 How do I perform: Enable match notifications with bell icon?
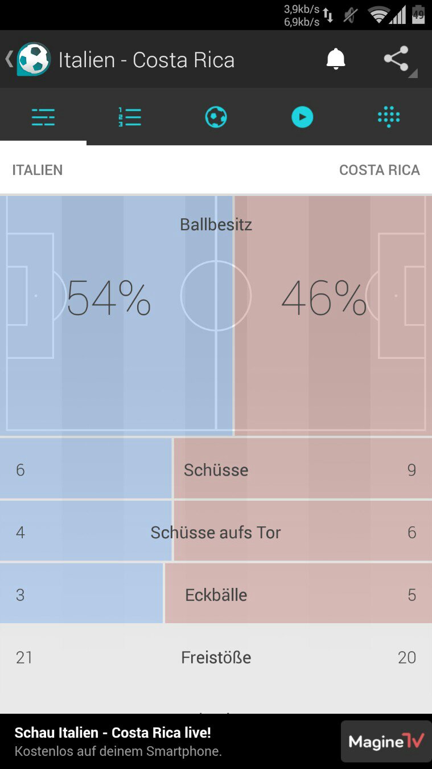click(x=336, y=59)
